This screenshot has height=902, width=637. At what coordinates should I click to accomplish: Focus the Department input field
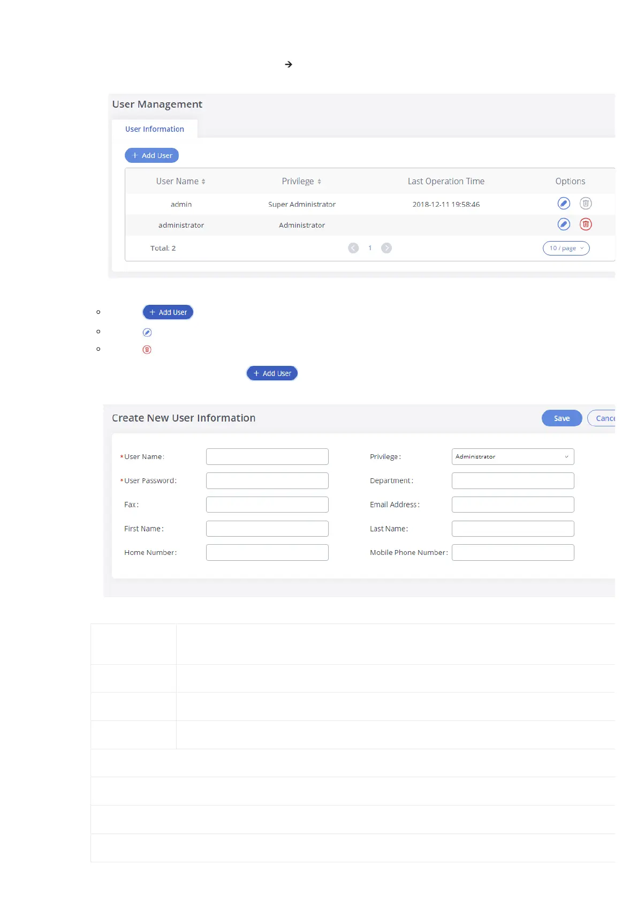[513, 480]
